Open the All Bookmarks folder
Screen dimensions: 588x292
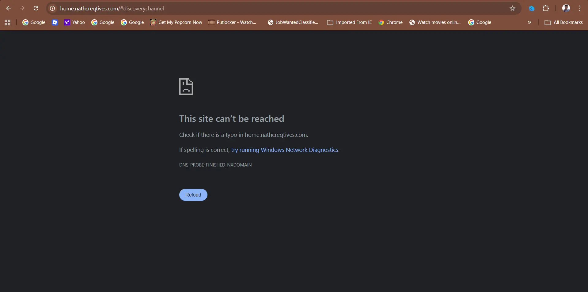[x=564, y=22]
